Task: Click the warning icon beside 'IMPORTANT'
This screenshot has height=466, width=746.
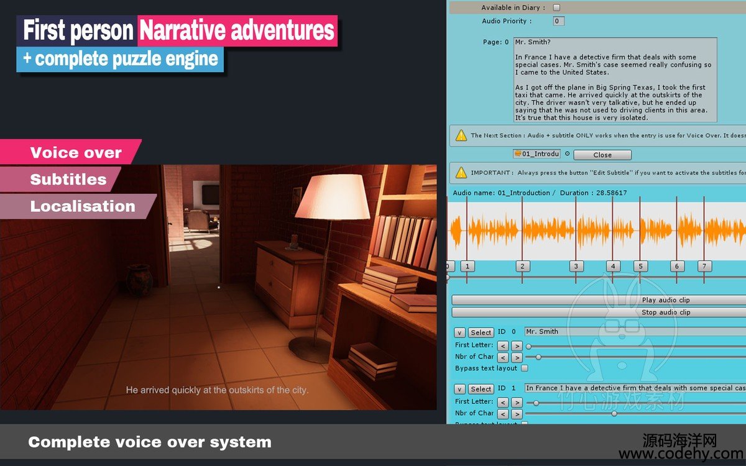Action: tap(461, 172)
